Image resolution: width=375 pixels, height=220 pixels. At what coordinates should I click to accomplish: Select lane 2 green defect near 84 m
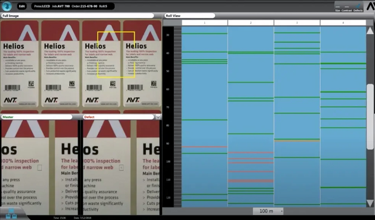coord(251,134)
